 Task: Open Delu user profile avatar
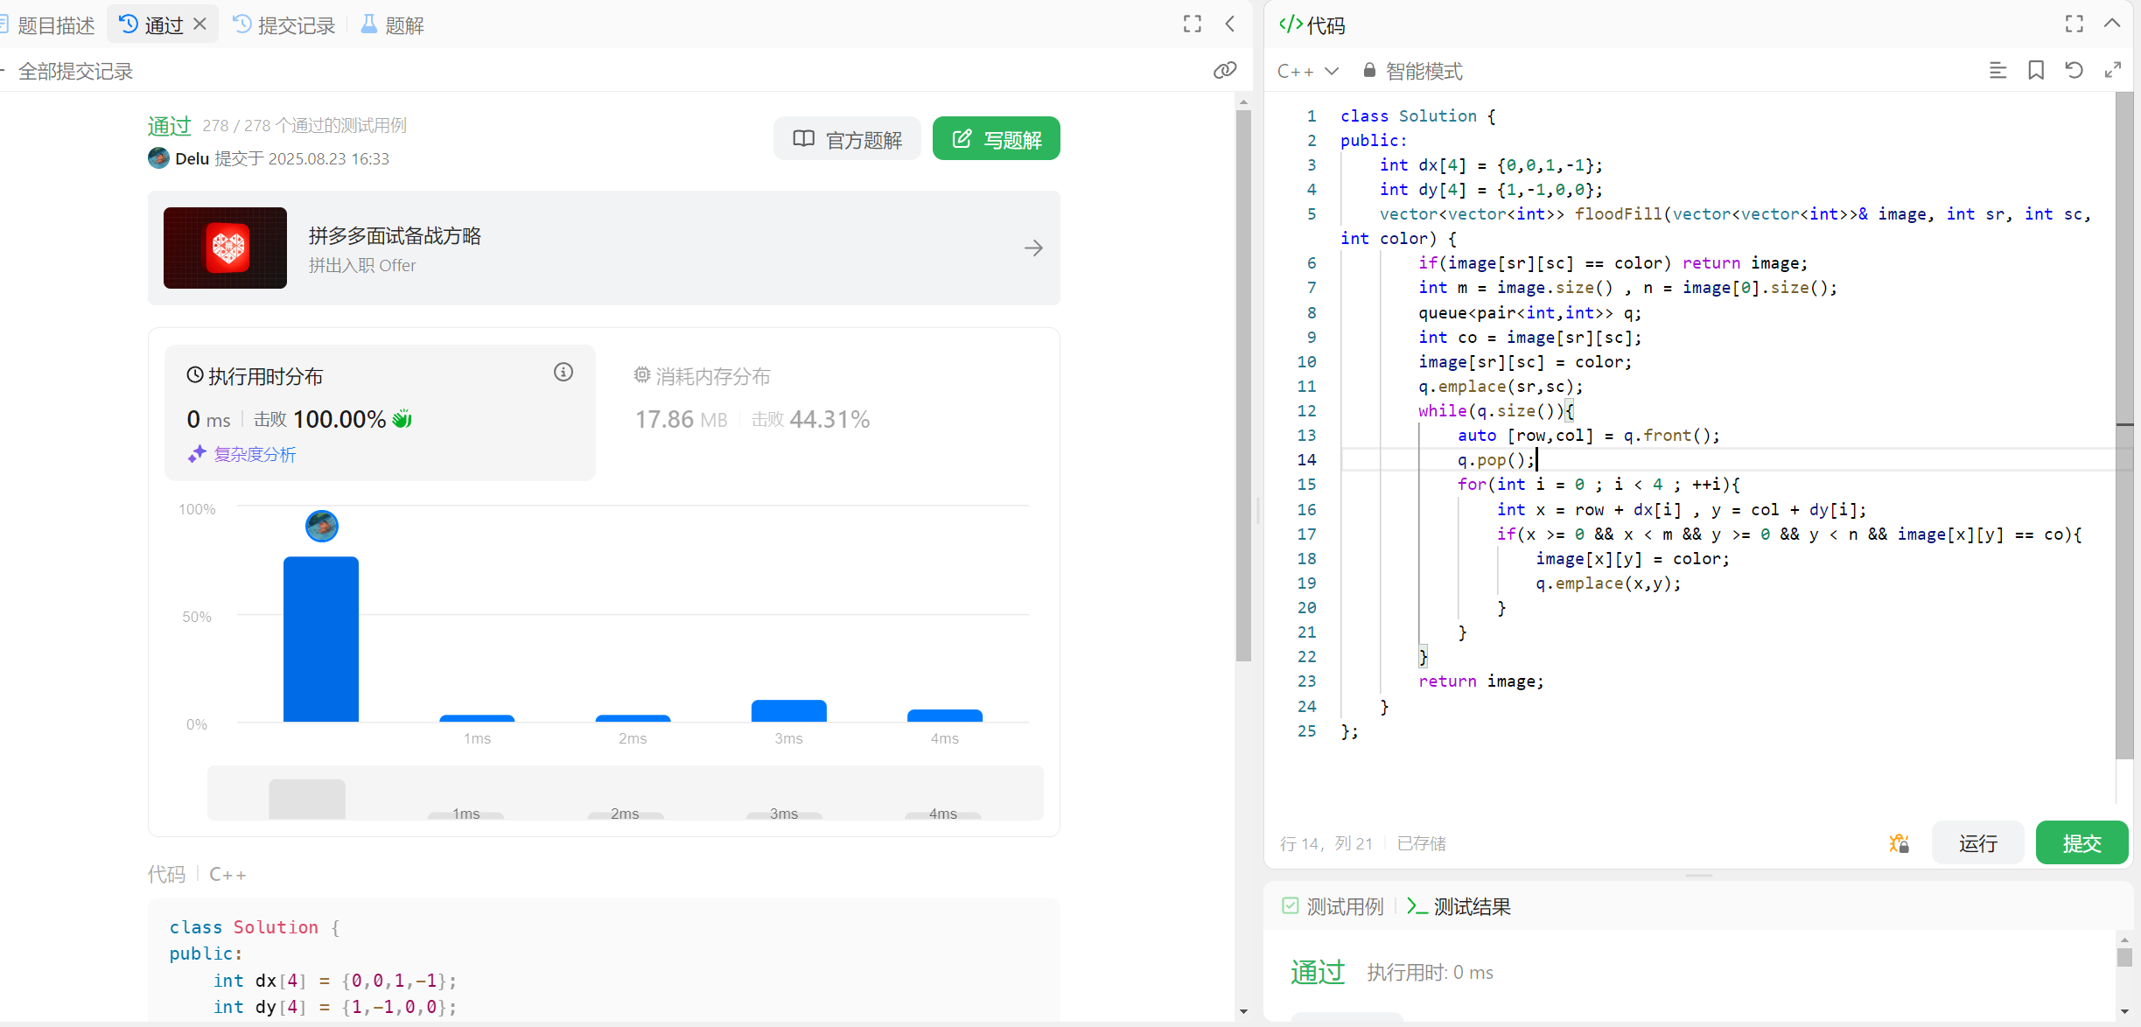tap(158, 158)
